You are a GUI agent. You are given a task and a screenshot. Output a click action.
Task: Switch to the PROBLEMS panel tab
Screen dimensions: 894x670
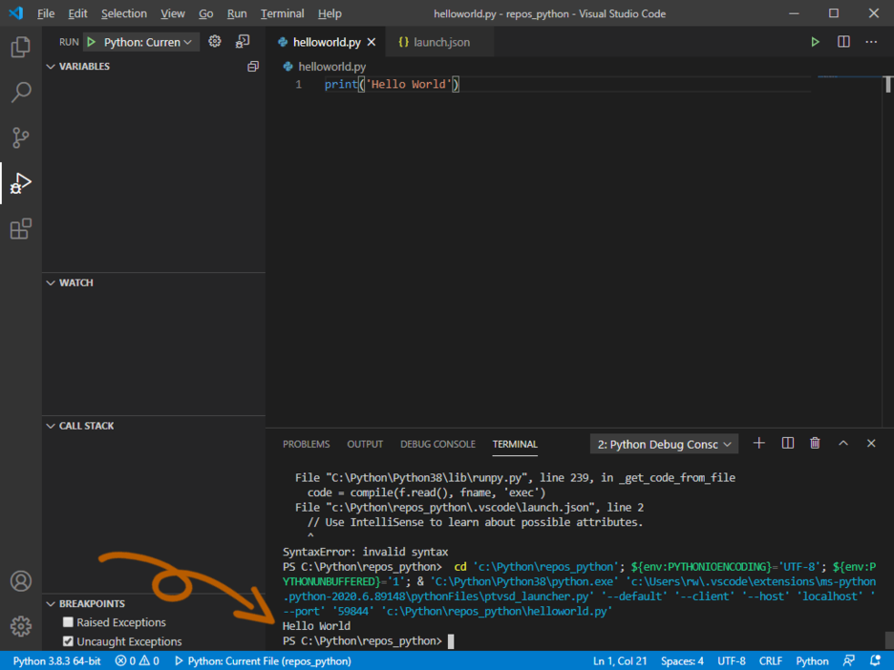[307, 445]
